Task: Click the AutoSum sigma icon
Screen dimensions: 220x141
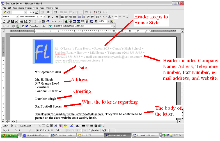Action: coord(104,12)
